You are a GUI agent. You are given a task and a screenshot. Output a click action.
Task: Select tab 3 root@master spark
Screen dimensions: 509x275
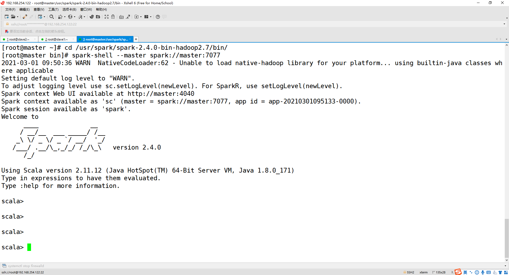(105, 39)
